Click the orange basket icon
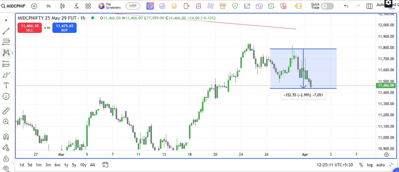Viewport: 399px width, 172px height. coord(223,6)
